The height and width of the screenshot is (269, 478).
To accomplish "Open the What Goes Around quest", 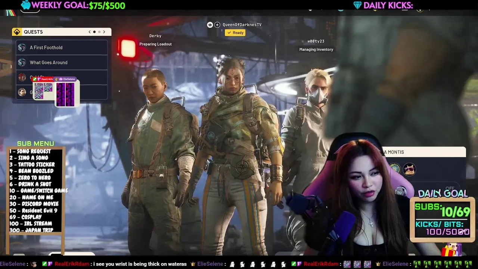I will click(62, 62).
